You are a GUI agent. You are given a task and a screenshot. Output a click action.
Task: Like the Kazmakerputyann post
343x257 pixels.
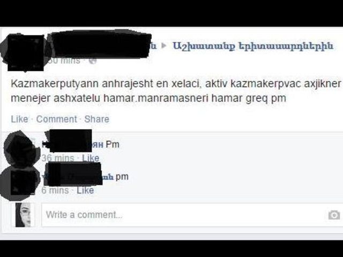click(19, 119)
